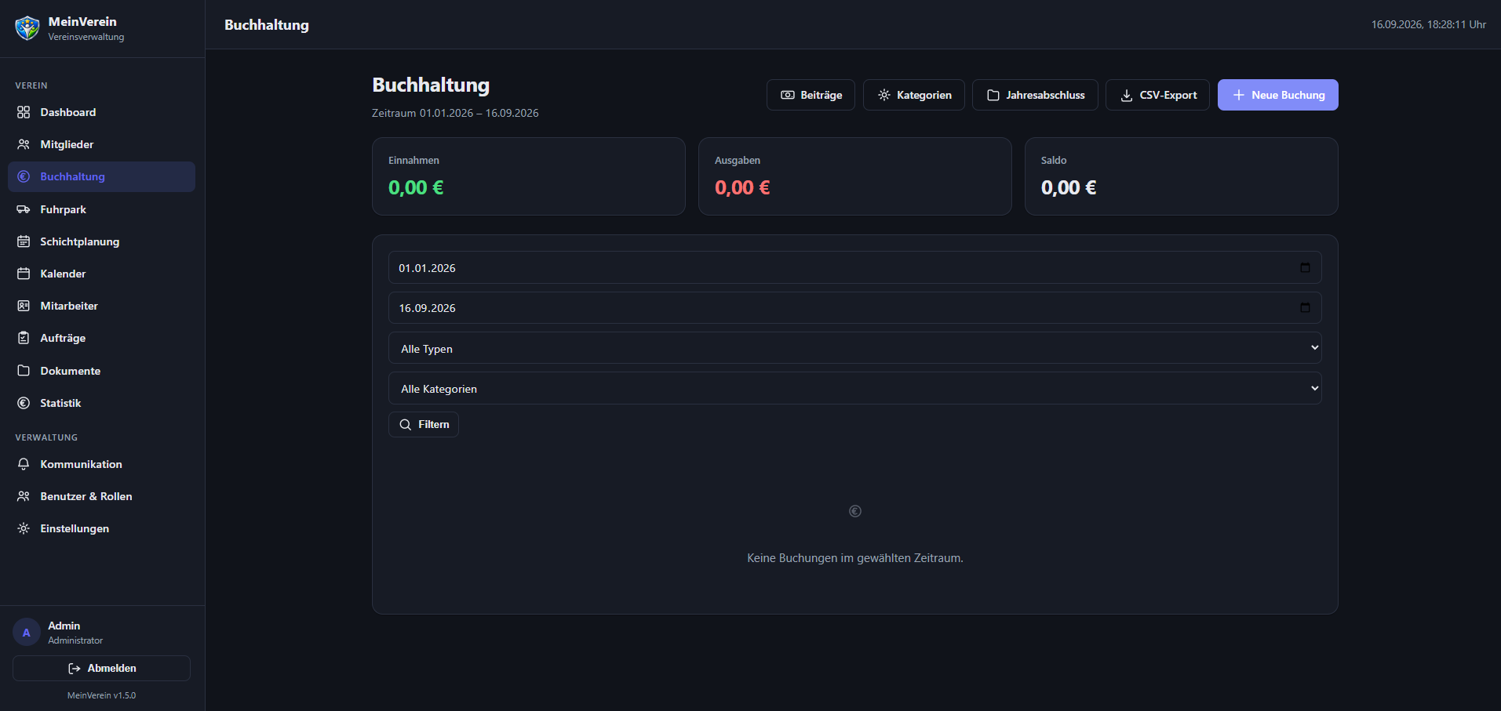Create a Neue Buchung
Screen dimensions: 1501x711
coord(1278,95)
